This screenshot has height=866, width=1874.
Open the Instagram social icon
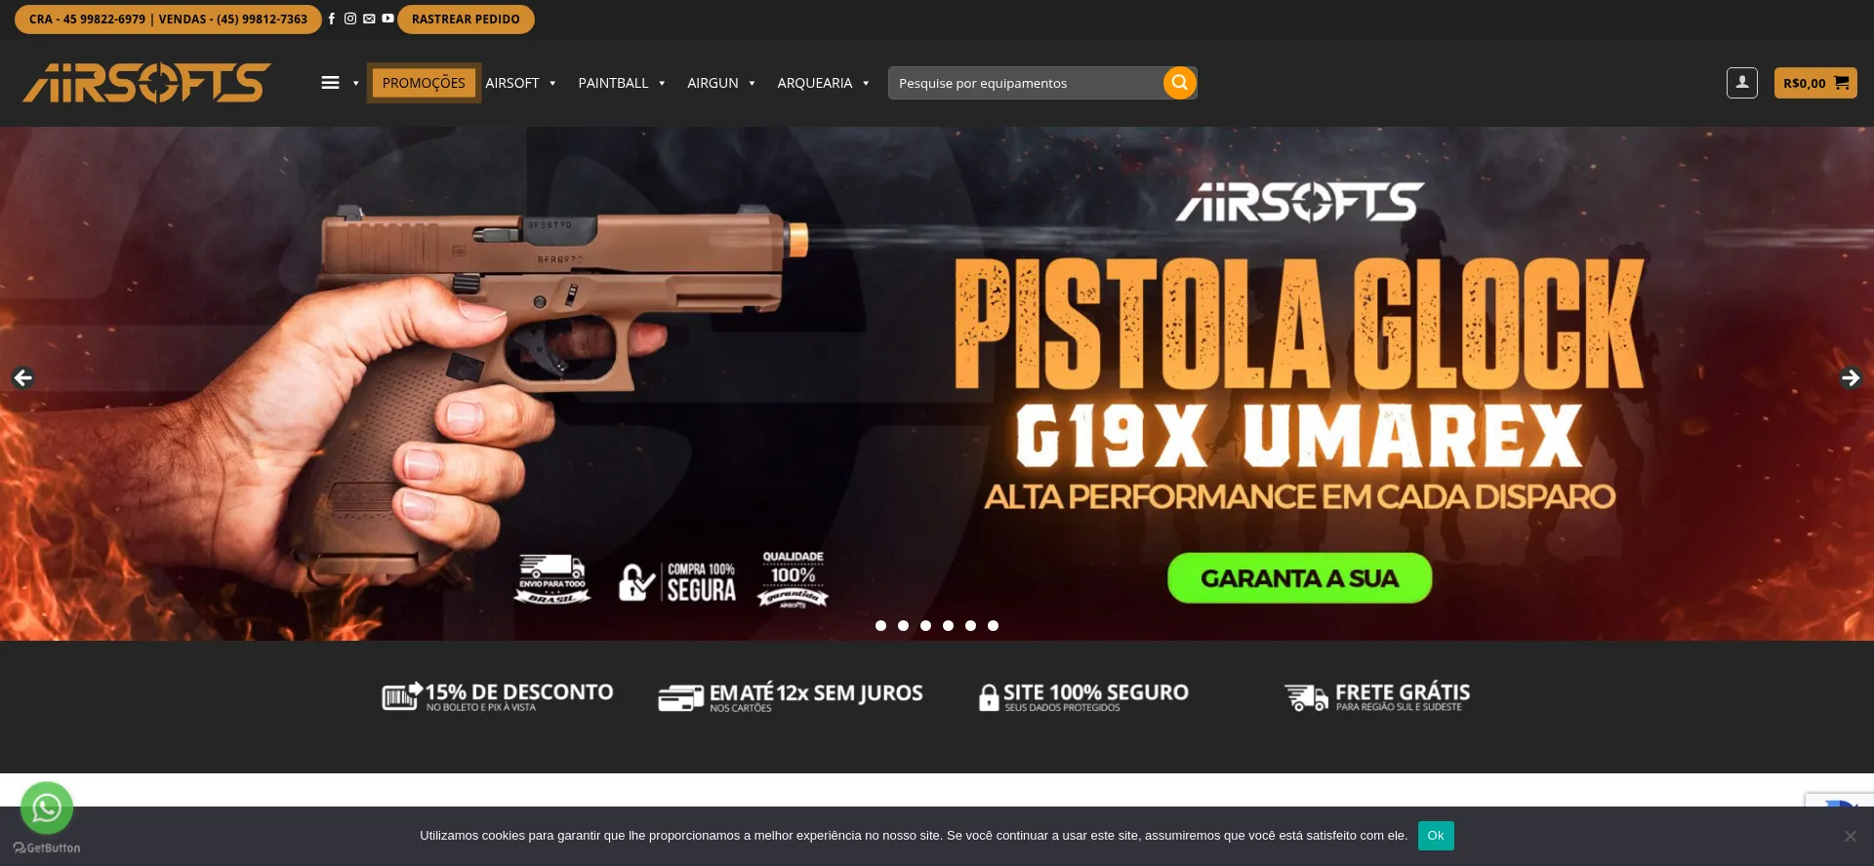pos(350,19)
